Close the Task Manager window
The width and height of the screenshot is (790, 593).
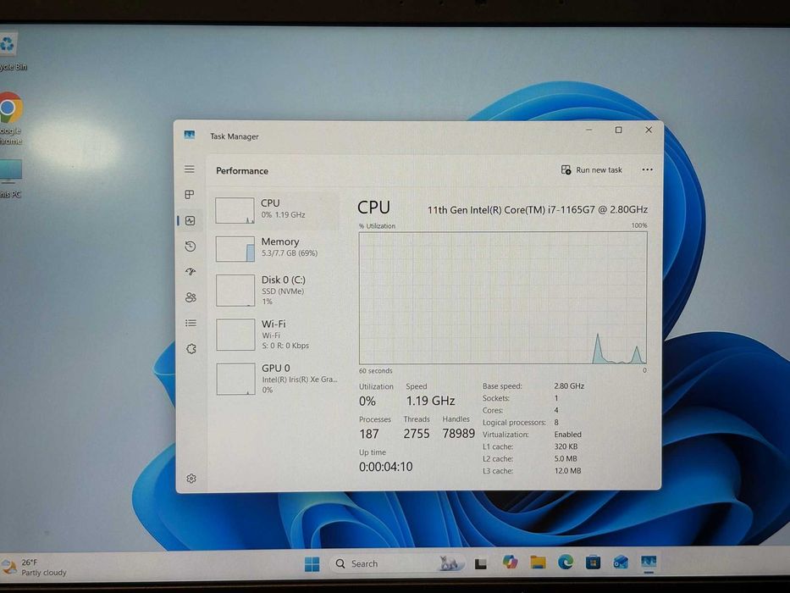649,130
